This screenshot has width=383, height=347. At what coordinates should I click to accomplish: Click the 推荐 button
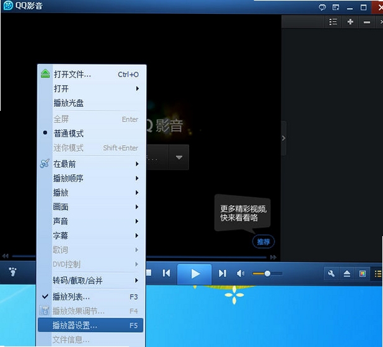tap(263, 242)
